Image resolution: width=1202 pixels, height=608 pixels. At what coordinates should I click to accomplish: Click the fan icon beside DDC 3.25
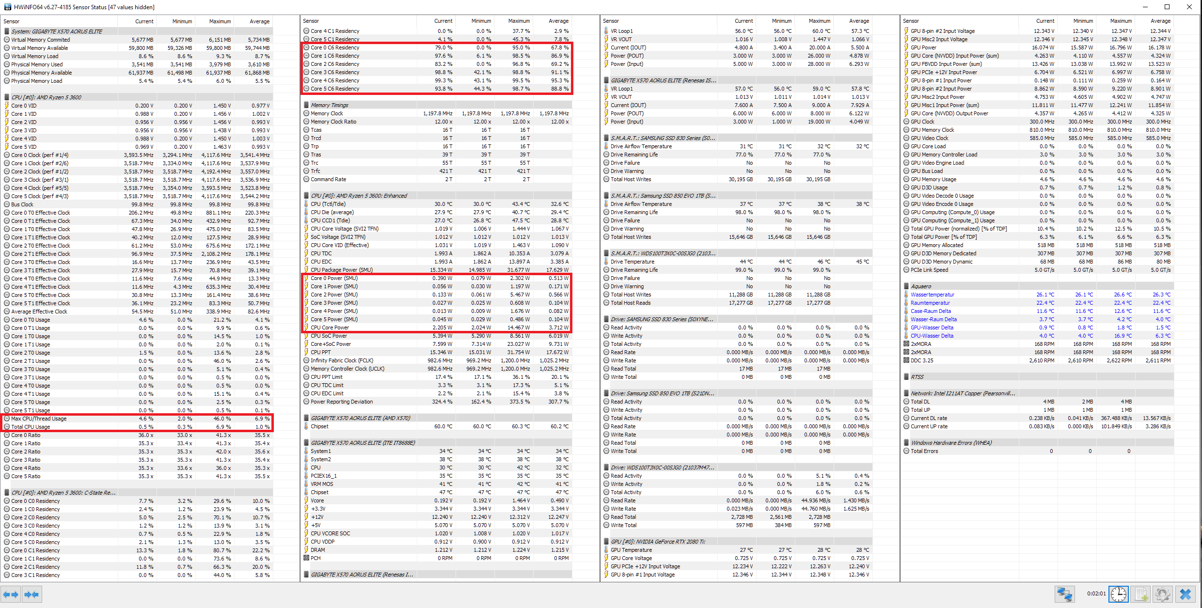pyautogui.click(x=906, y=360)
